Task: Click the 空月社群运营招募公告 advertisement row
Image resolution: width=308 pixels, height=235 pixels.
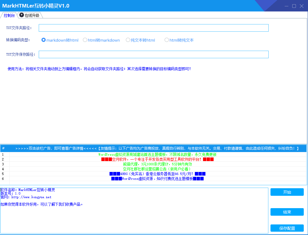Action: pyautogui.click(x=154, y=169)
